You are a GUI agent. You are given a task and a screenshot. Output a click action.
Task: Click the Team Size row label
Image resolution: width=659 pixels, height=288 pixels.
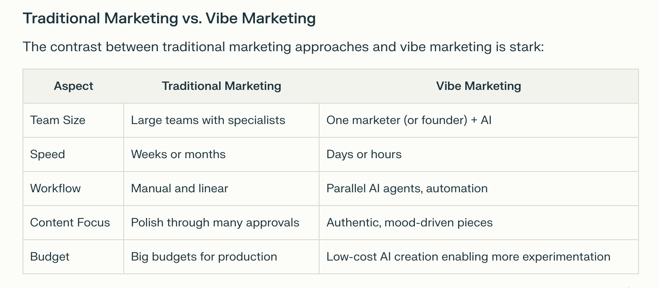coord(73,120)
